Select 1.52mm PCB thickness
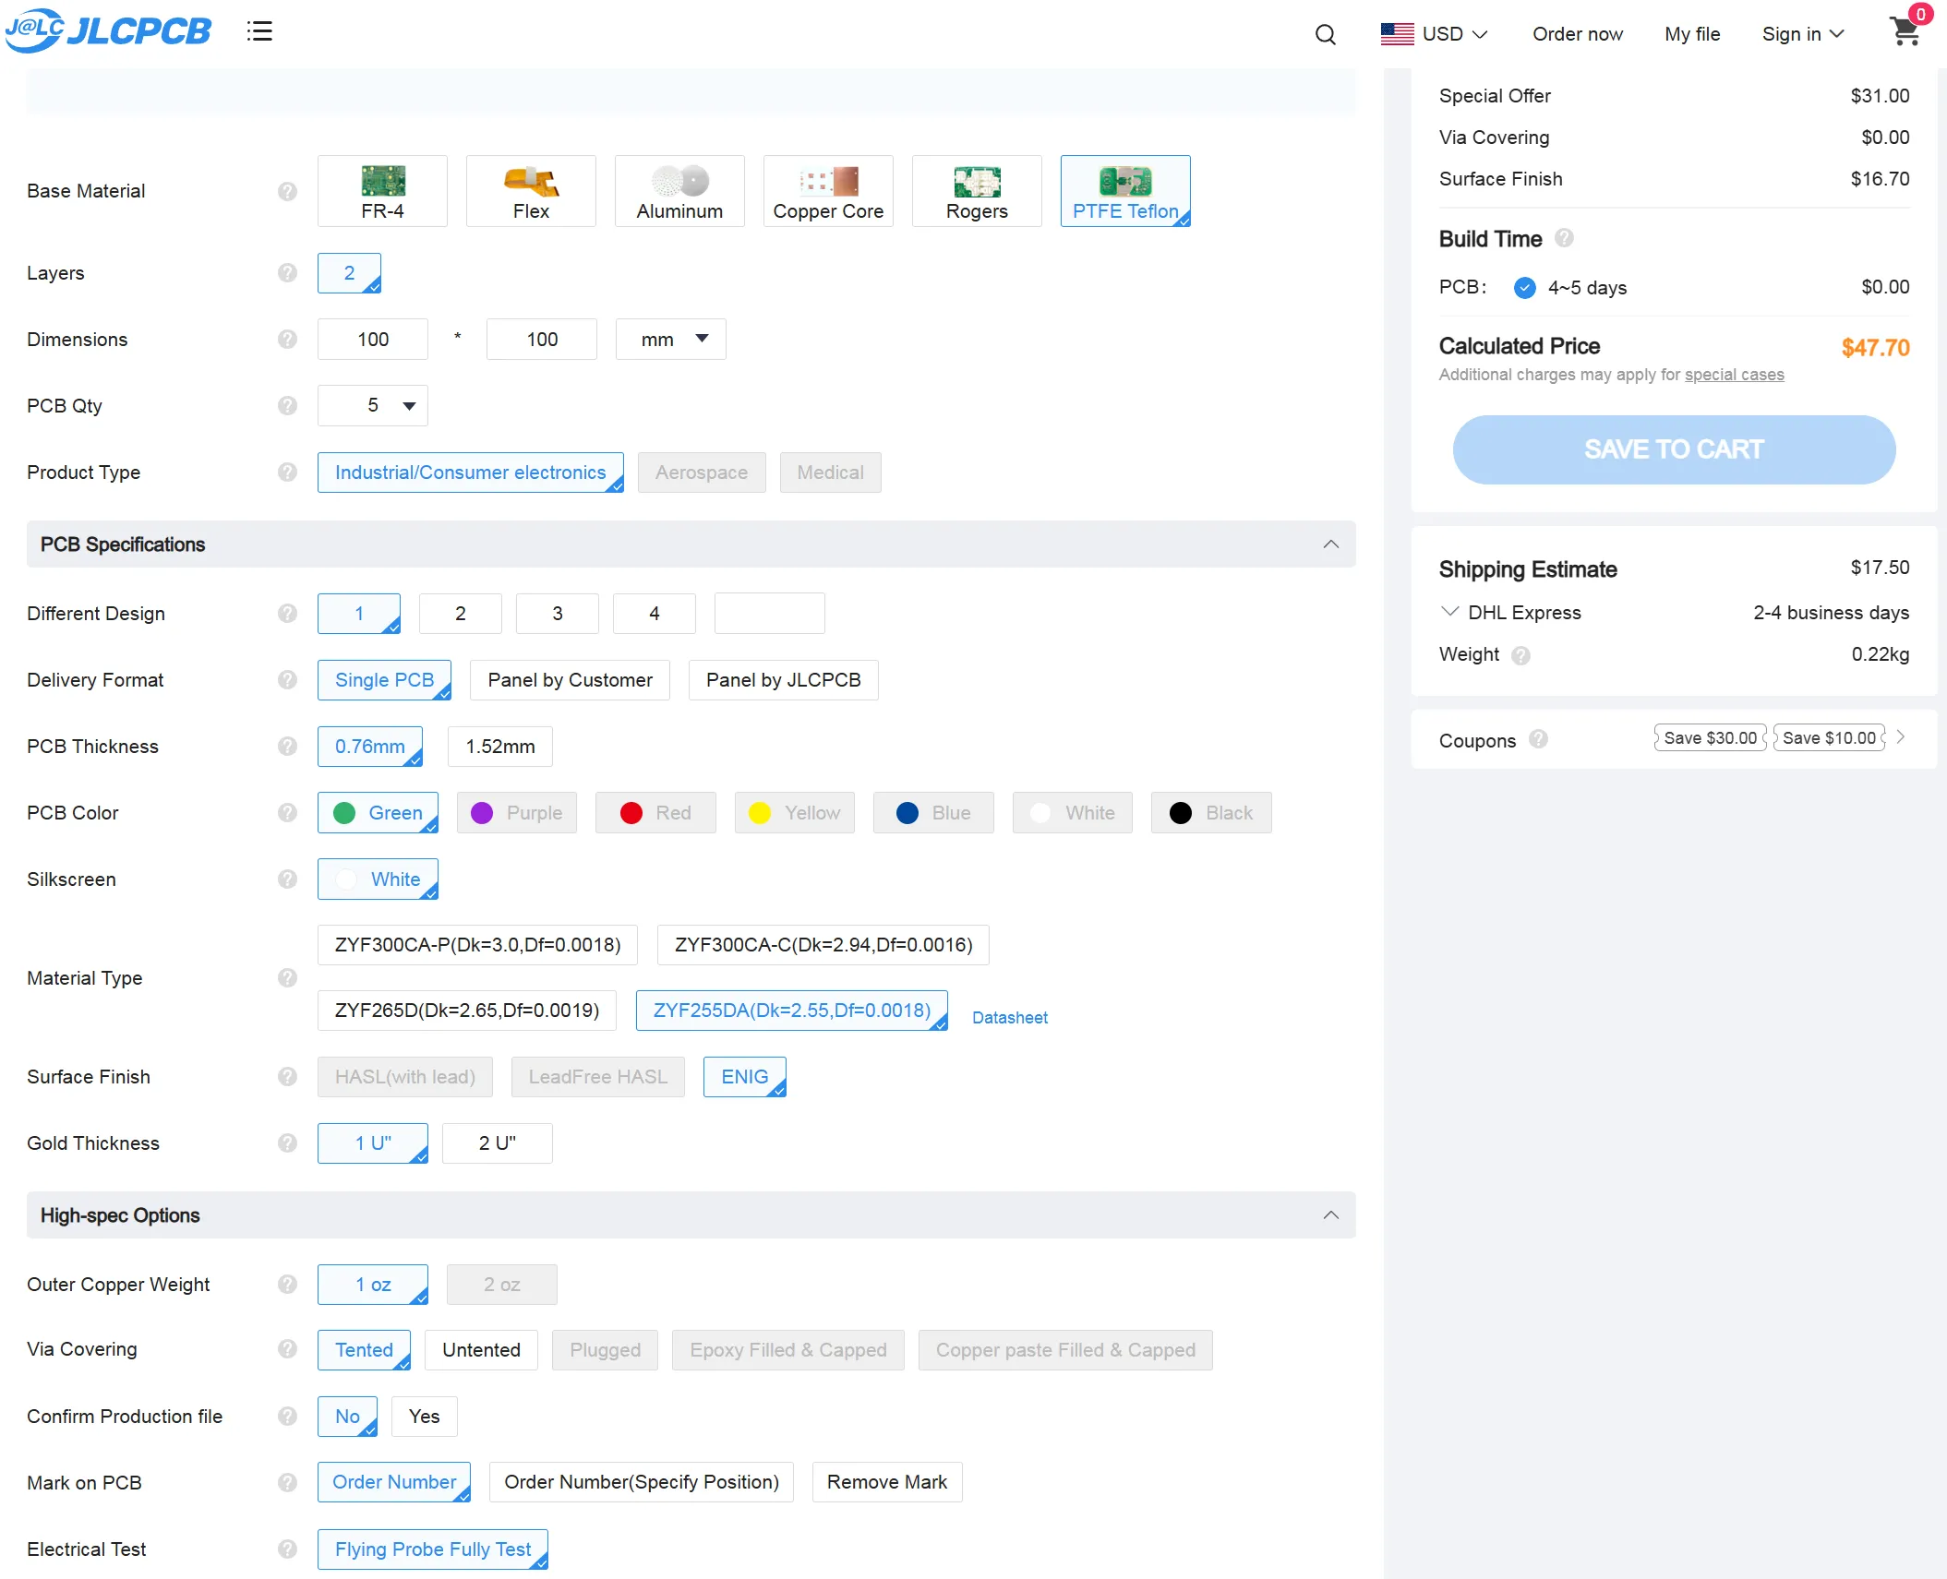1947x1579 pixels. point(500,747)
